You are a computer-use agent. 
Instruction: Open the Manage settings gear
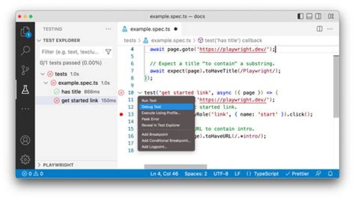pos(25,159)
